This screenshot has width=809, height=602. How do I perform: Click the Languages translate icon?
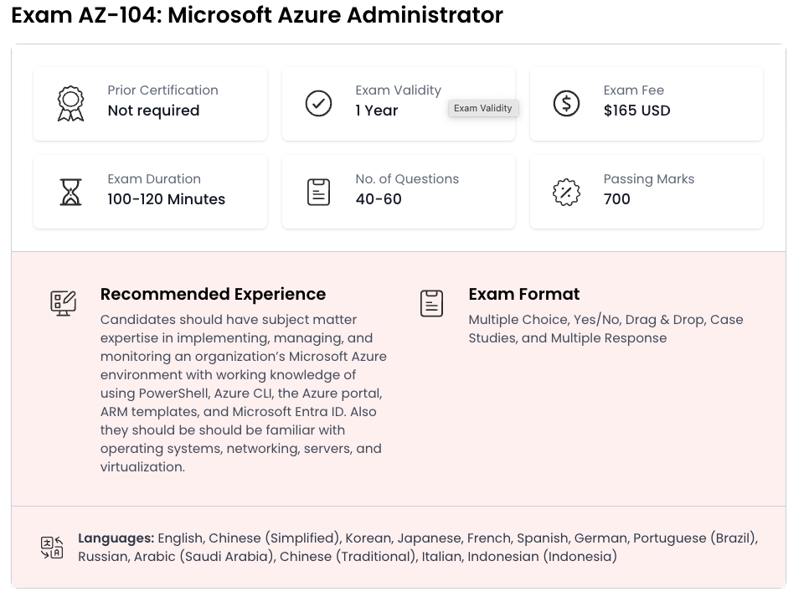[52, 548]
